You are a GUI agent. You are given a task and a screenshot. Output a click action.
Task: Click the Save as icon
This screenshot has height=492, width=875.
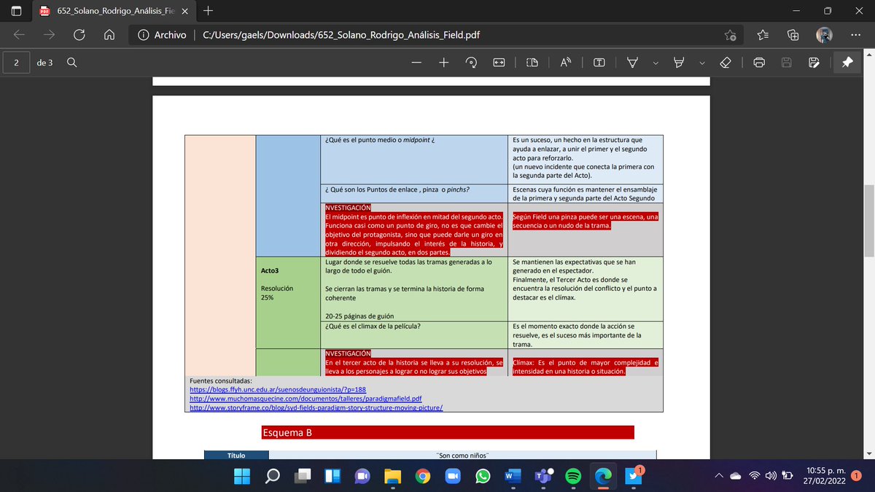click(x=814, y=63)
